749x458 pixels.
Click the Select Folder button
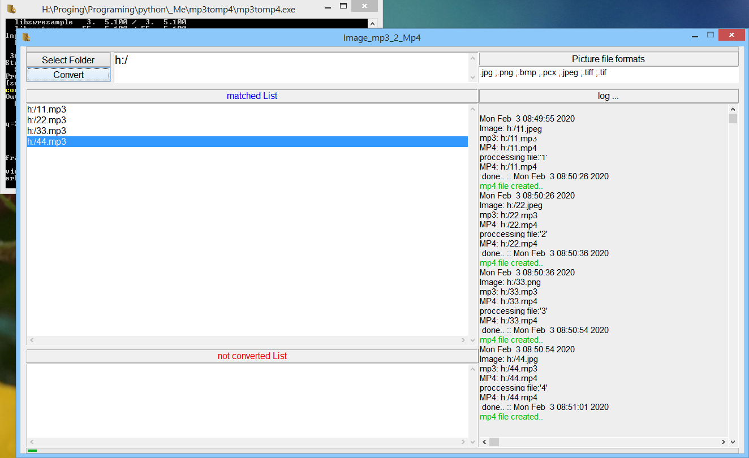[x=68, y=60]
